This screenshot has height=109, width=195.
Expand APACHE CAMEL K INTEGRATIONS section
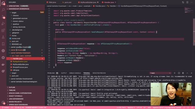point(20,93)
